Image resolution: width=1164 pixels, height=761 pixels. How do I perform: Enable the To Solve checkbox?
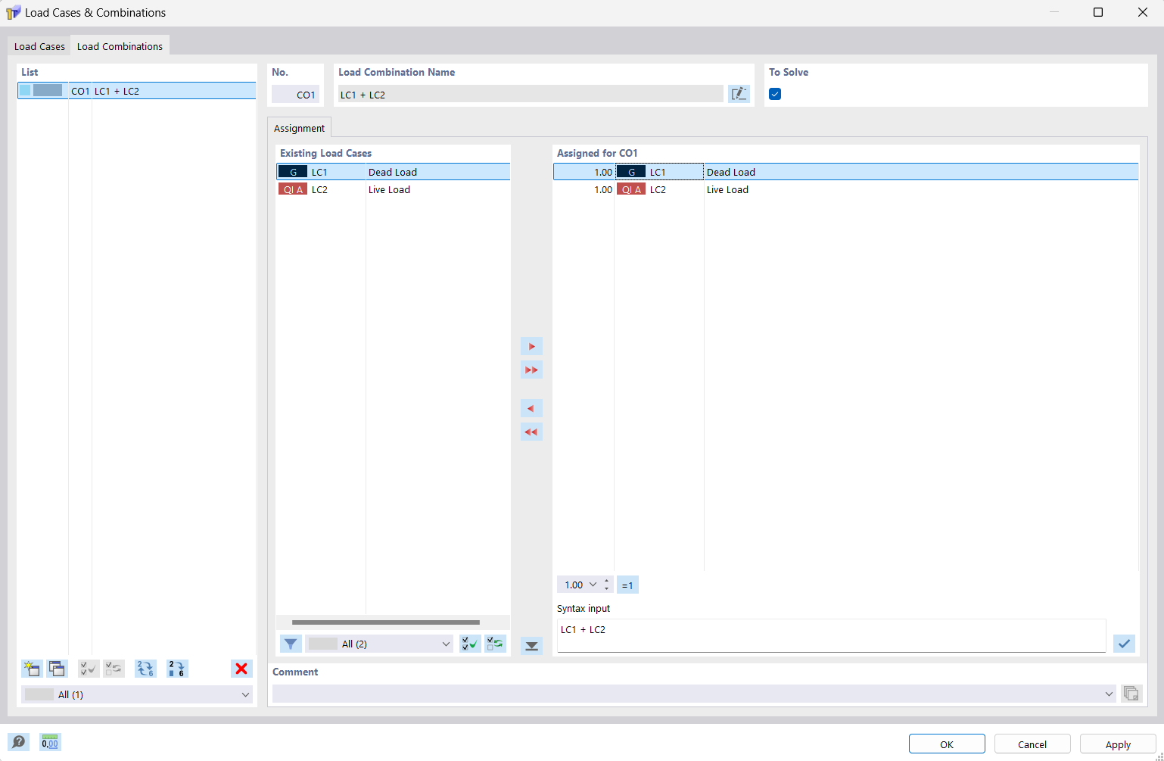pos(774,93)
